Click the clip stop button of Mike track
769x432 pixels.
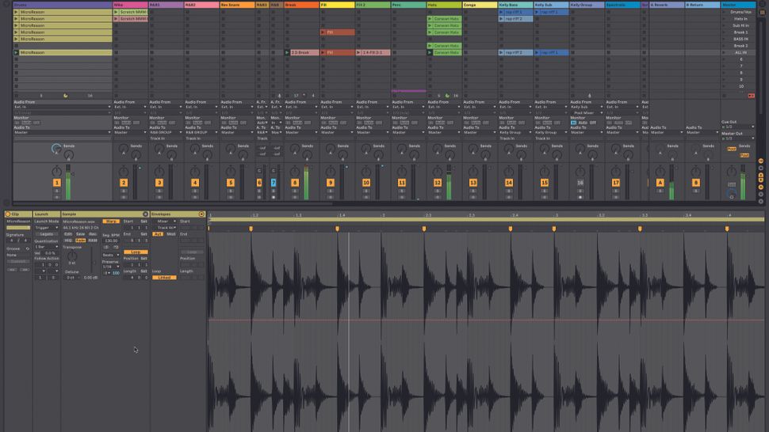pyautogui.click(x=117, y=96)
